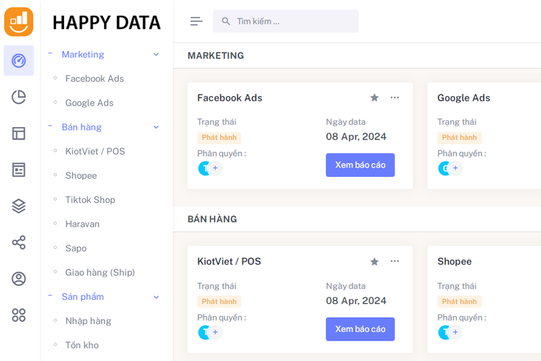Open the form list icon in sidebar

(x=18, y=169)
